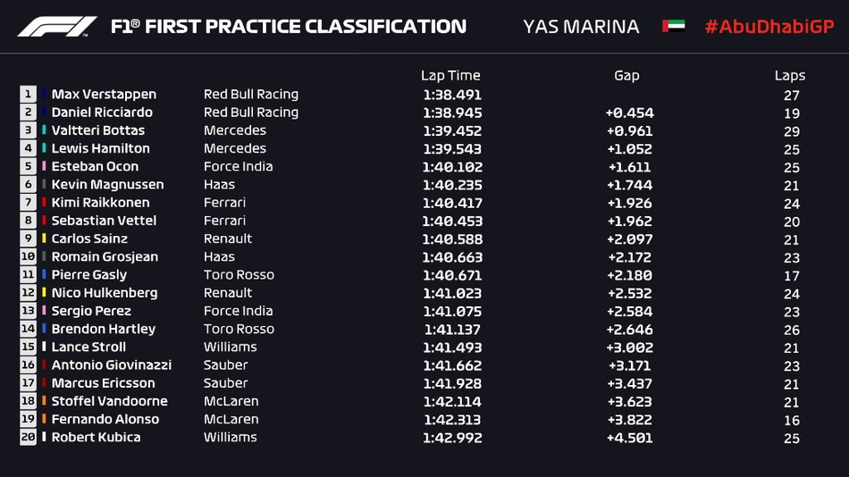Click Robert Kubica's gap +4.501
Viewport: 849px width, 477px height.
pyautogui.click(x=630, y=438)
